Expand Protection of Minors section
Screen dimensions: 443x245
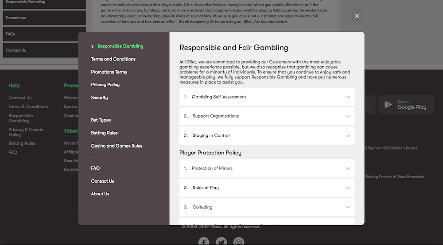coord(267,168)
